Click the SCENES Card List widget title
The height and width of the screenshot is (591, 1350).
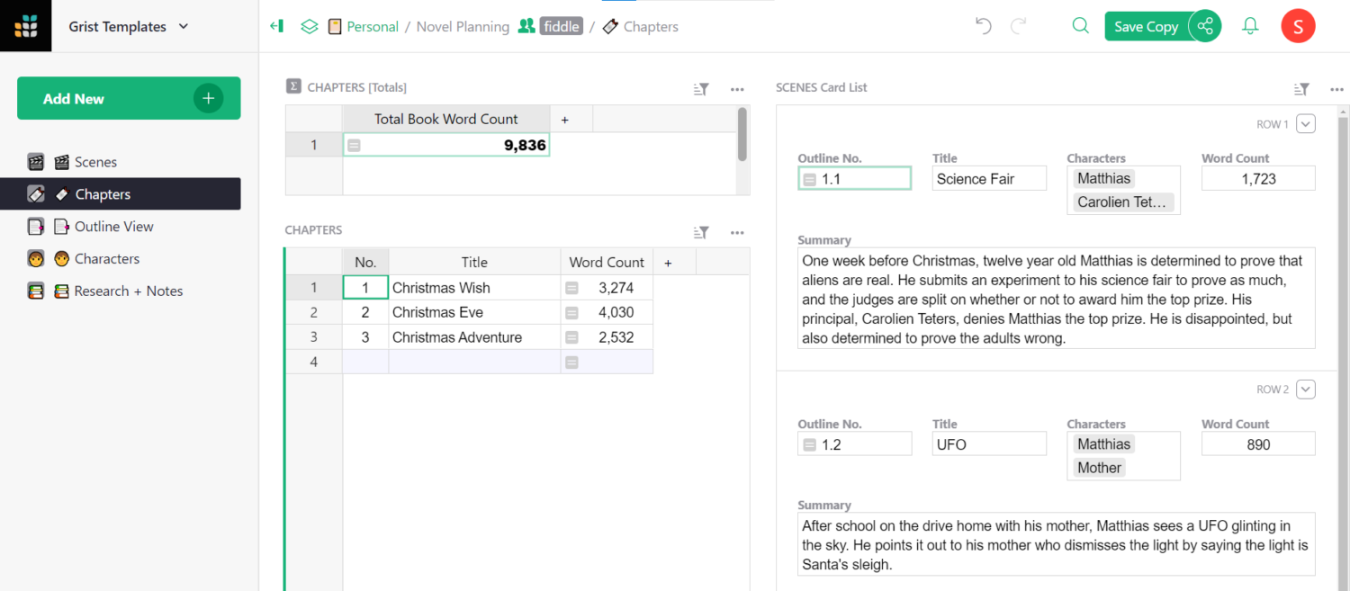click(822, 87)
